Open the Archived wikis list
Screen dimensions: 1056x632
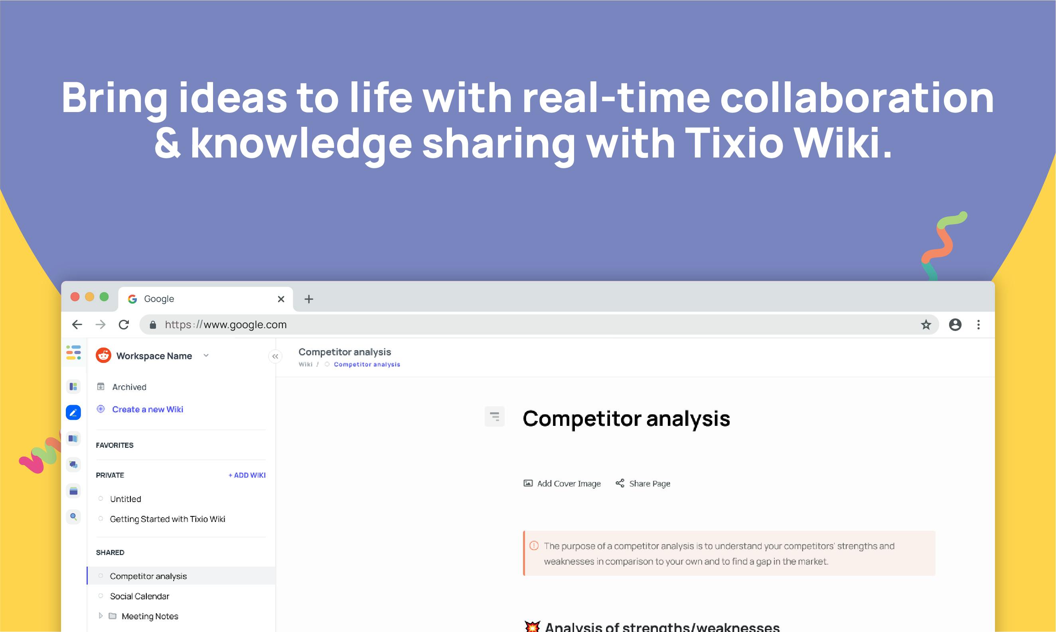(130, 387)
